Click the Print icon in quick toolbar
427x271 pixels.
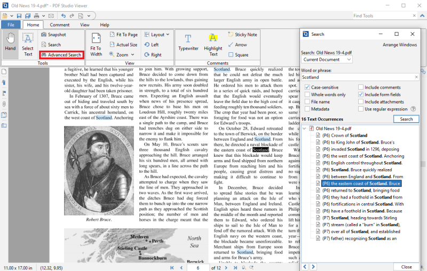click(36, 16)
